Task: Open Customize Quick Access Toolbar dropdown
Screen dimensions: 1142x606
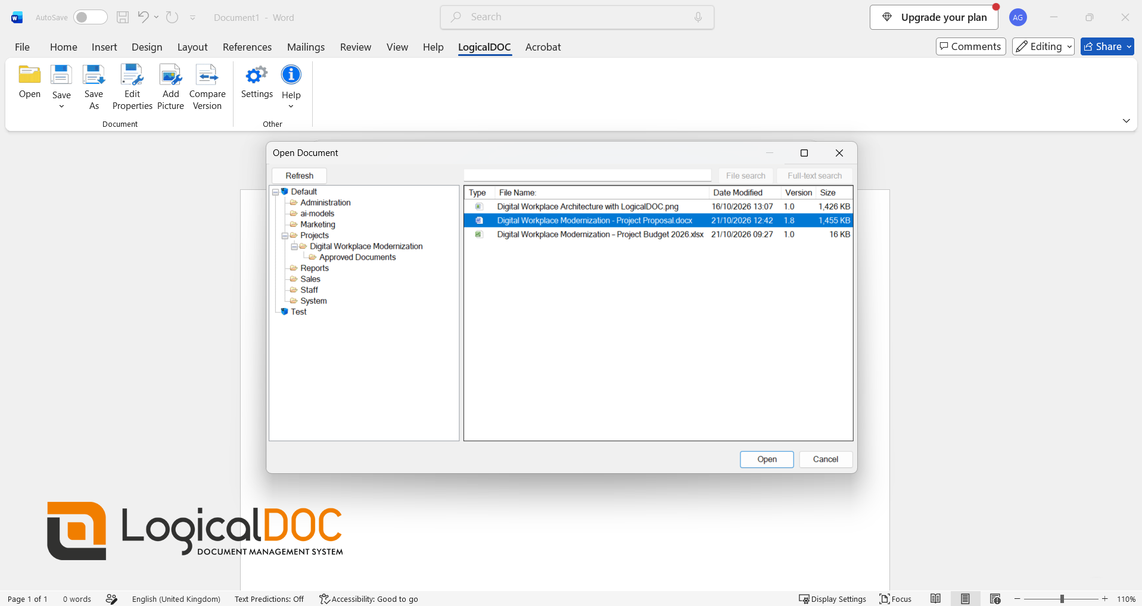Action: pos(192,18)
